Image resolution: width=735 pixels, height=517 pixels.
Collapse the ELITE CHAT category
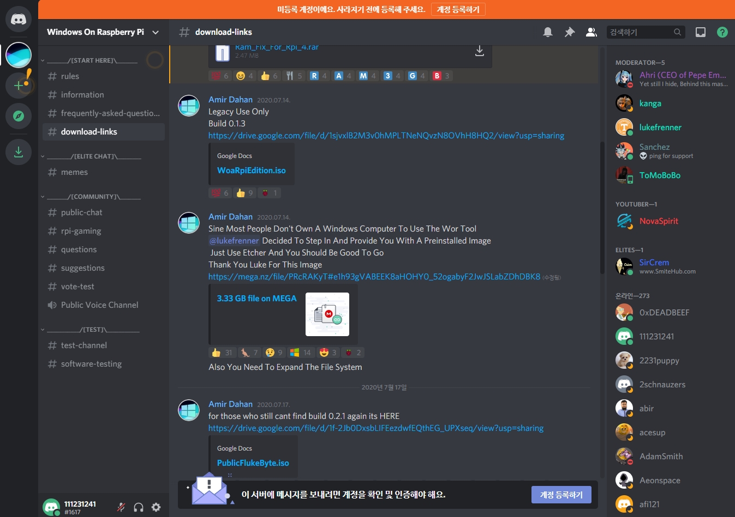(92, 156)
